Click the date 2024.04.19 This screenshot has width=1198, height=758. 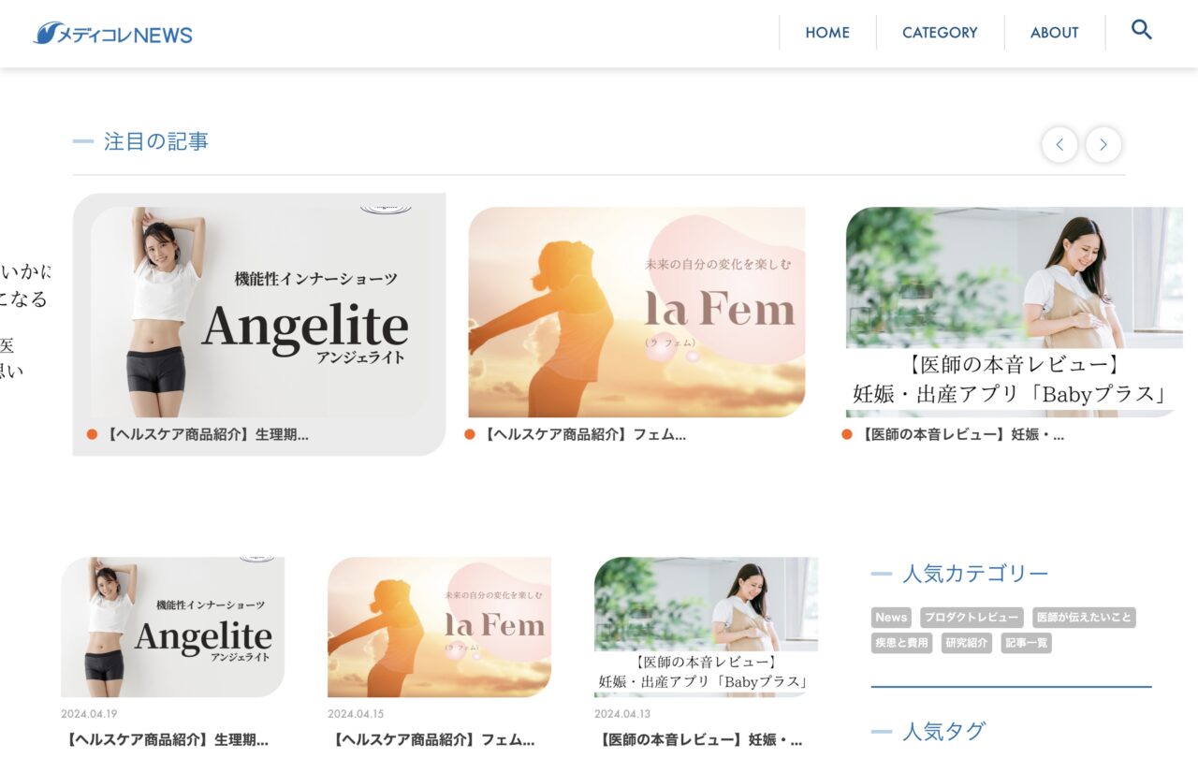pyautogui.click(x=89, y=714)
